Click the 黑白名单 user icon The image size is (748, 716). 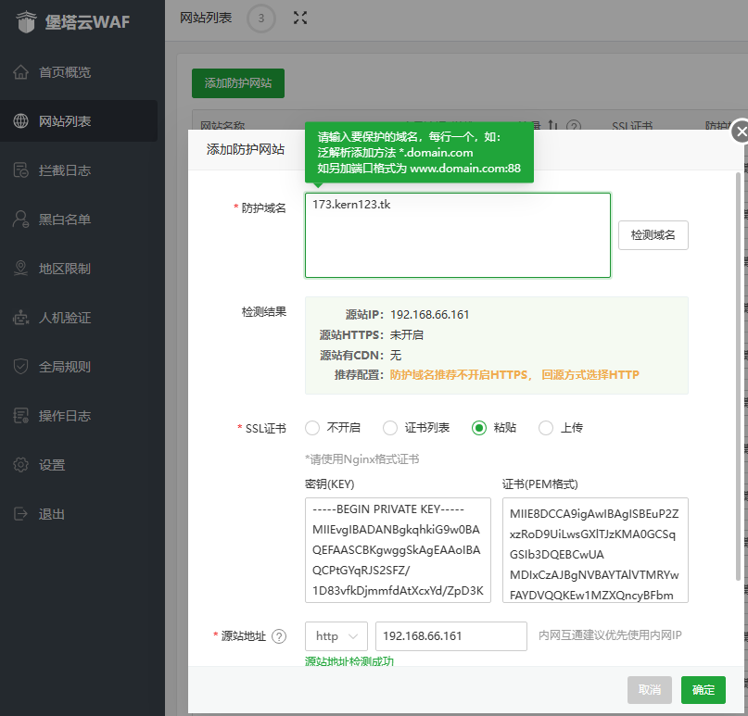(x=20, y=220)
